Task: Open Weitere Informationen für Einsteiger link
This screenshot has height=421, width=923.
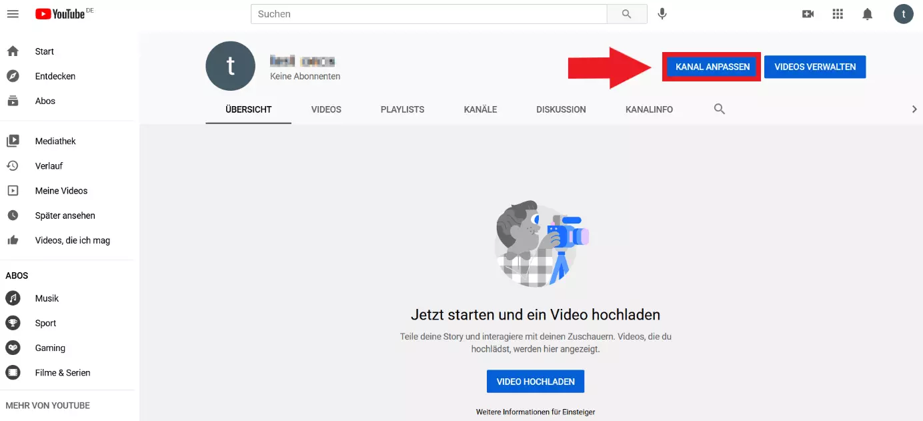Action: pyautogui.click(x=535, y=412)
